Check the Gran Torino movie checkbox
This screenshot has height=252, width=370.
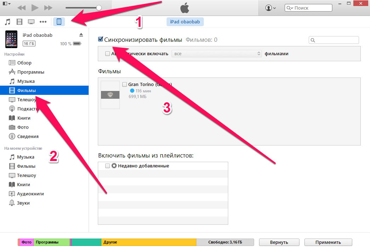point(125,84)
